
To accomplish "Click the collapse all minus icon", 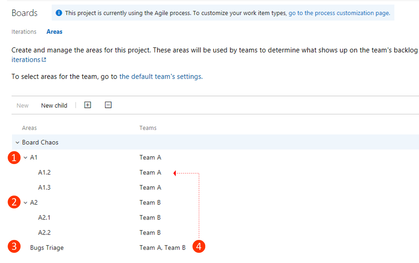I will tap(108, 105).
